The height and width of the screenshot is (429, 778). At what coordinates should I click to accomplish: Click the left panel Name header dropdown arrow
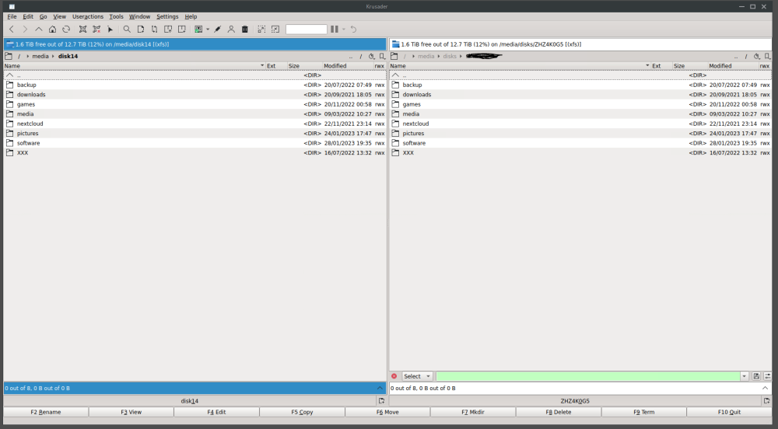pos(262,65)
